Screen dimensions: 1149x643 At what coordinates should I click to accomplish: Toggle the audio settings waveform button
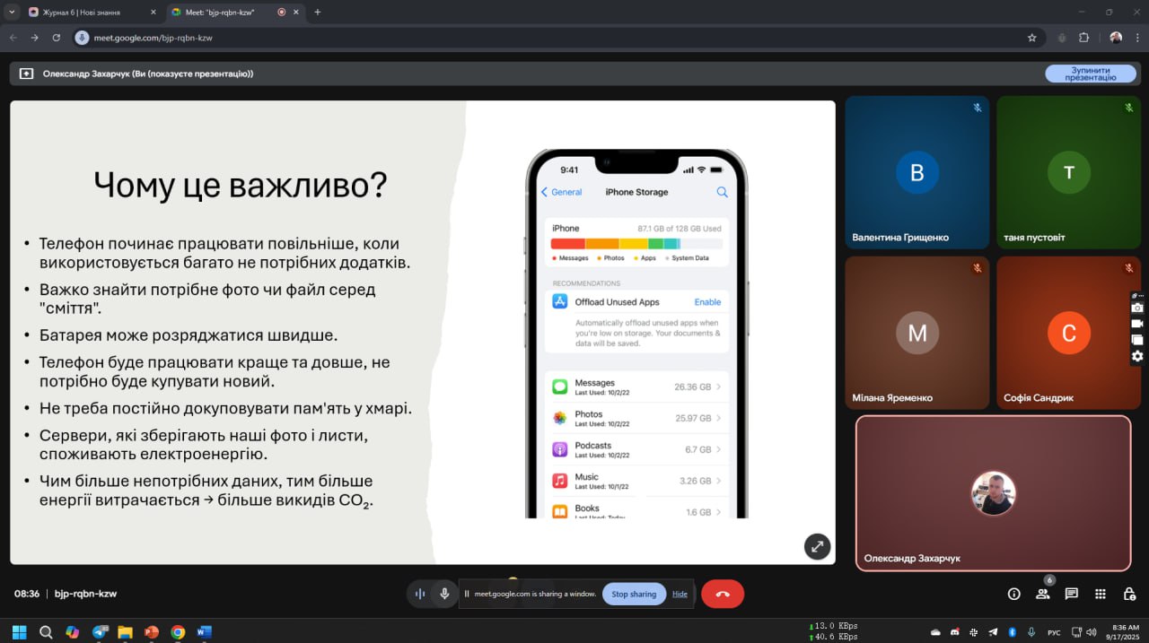pos(419,594)
